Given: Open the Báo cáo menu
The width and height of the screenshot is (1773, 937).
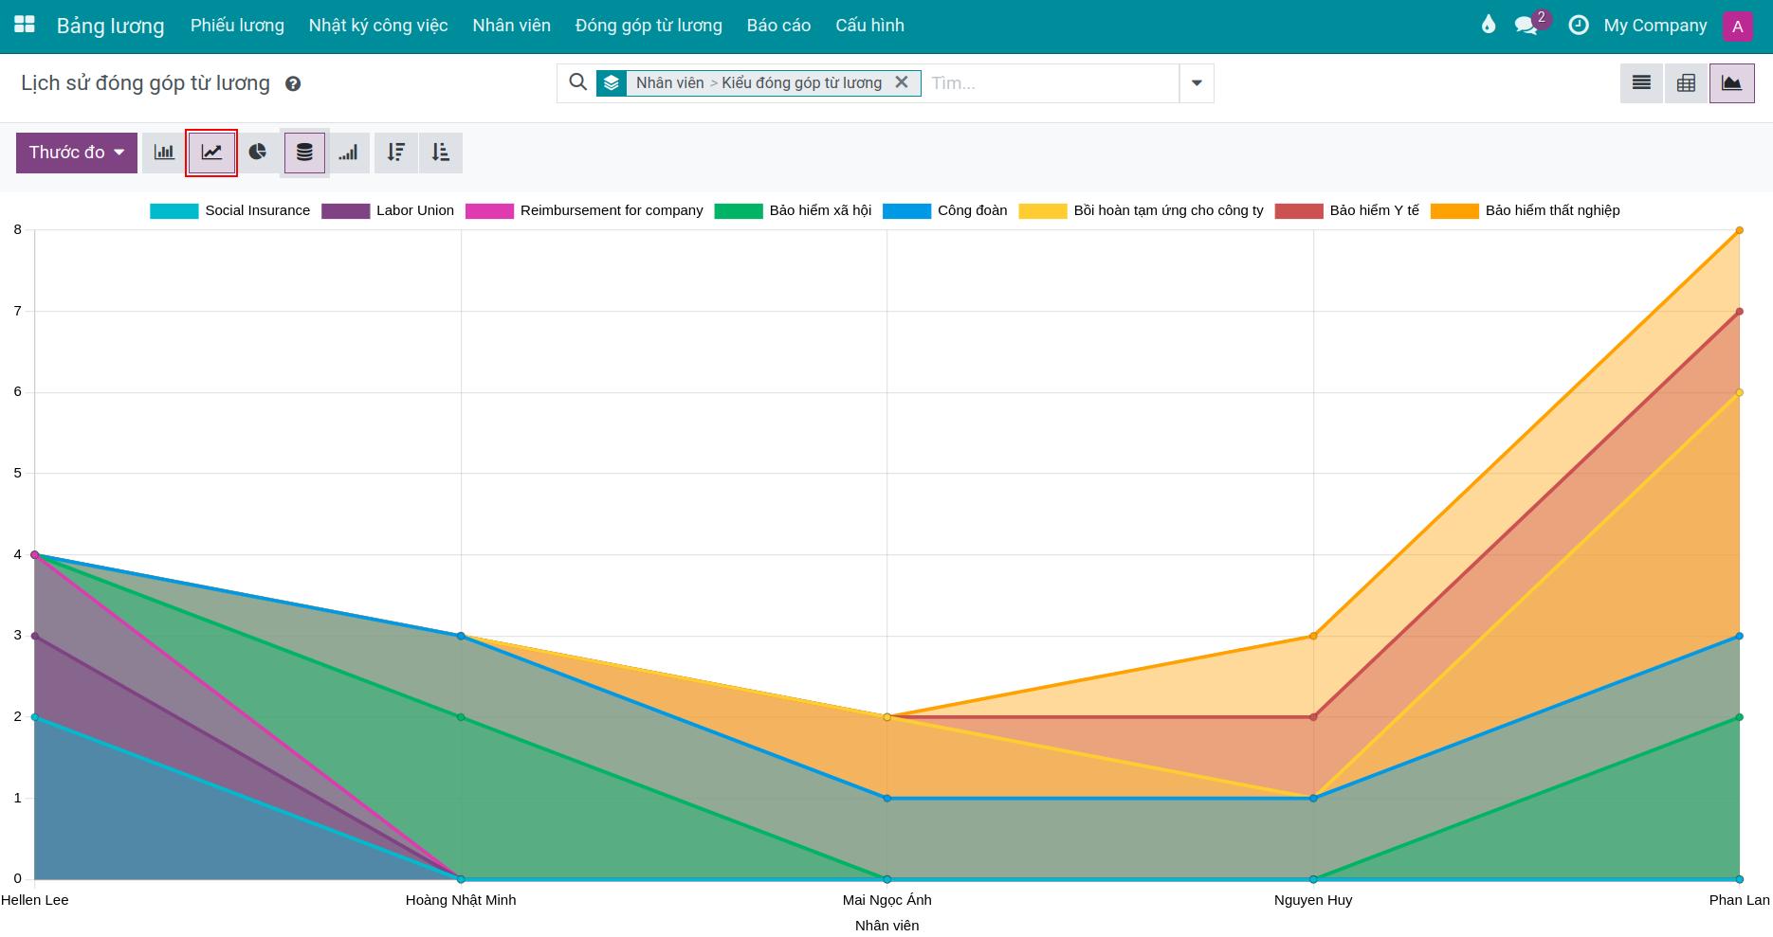Looking at the screenshot, I should point(778,26).
